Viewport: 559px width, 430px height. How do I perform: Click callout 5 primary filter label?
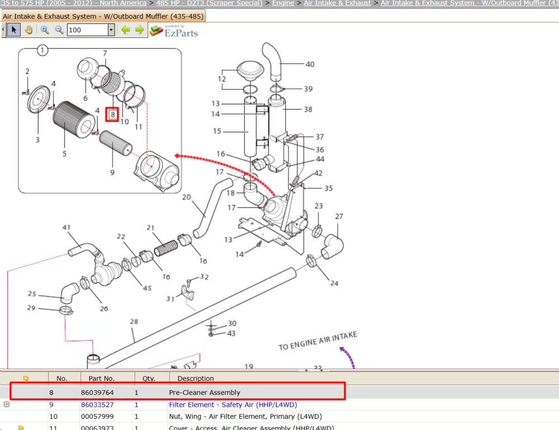(x=64, y=154)
